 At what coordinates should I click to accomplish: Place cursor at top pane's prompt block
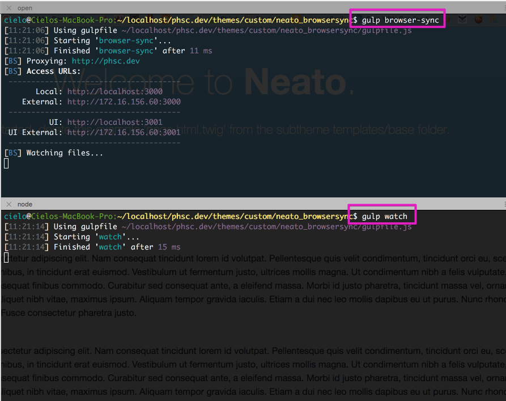coord(6,163)
